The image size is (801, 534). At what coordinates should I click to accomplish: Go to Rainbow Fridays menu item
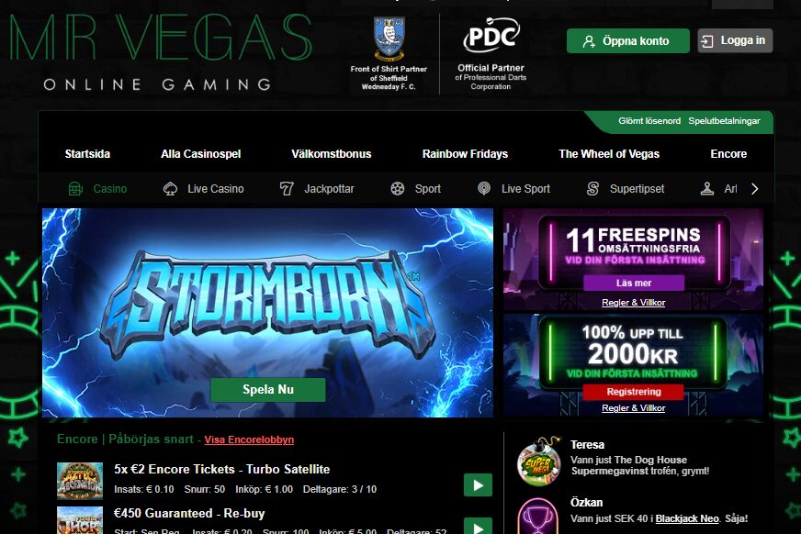[x=466, y=154]
